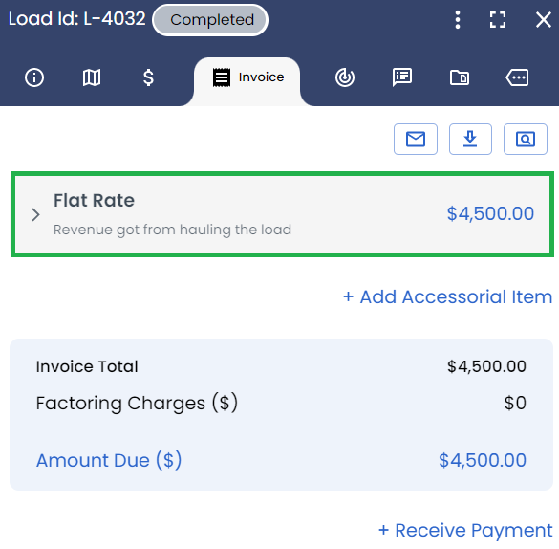Click the Completed status badge
Image resolution: width=559 pixels, height=549 pixels.
210,20
